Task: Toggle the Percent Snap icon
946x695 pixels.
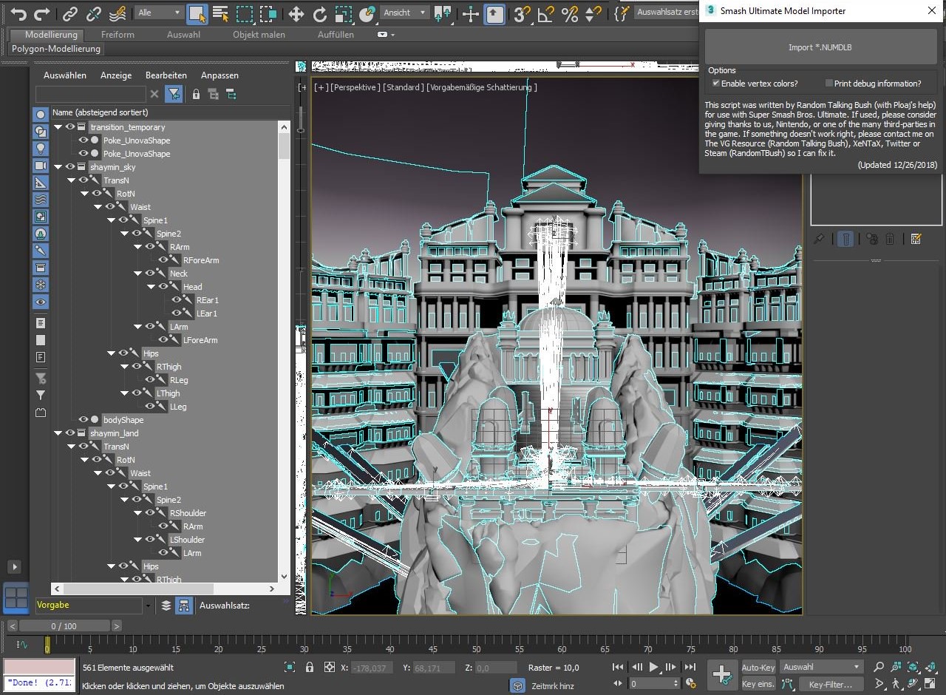Action: pos(569,13)
